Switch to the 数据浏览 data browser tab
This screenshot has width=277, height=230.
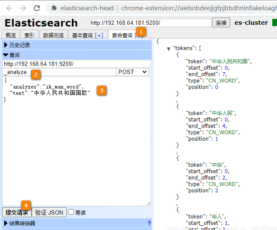[x=53, y=35]
